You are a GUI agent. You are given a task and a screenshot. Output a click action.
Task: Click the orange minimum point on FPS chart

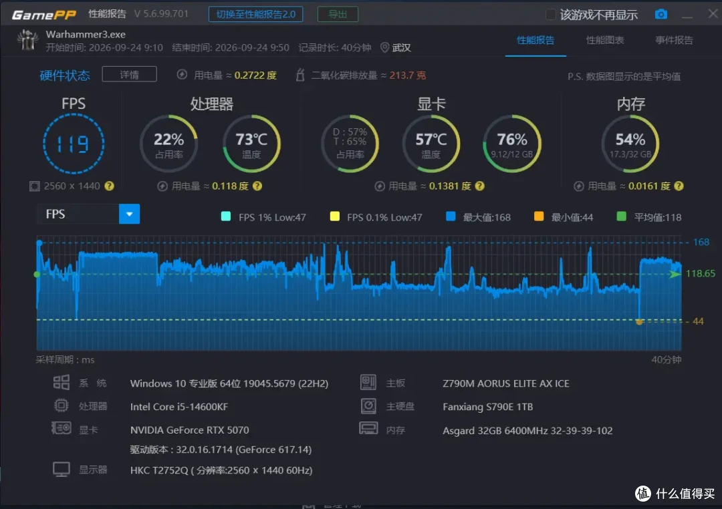639,322
